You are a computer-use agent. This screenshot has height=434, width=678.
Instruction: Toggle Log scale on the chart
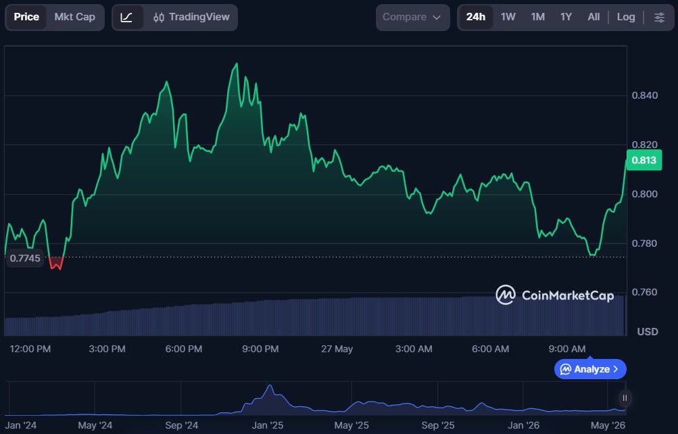click(626, 18)
